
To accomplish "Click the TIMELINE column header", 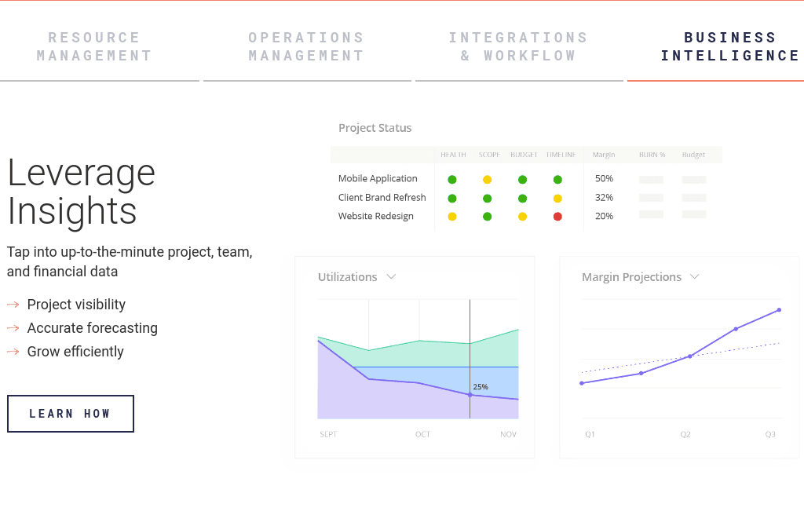I will (x=561, y=155).
